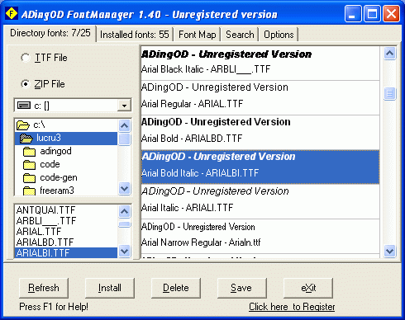Open the drive dropdown arrow
This screenshot has height=320, width=405.
tap(124, 106)
